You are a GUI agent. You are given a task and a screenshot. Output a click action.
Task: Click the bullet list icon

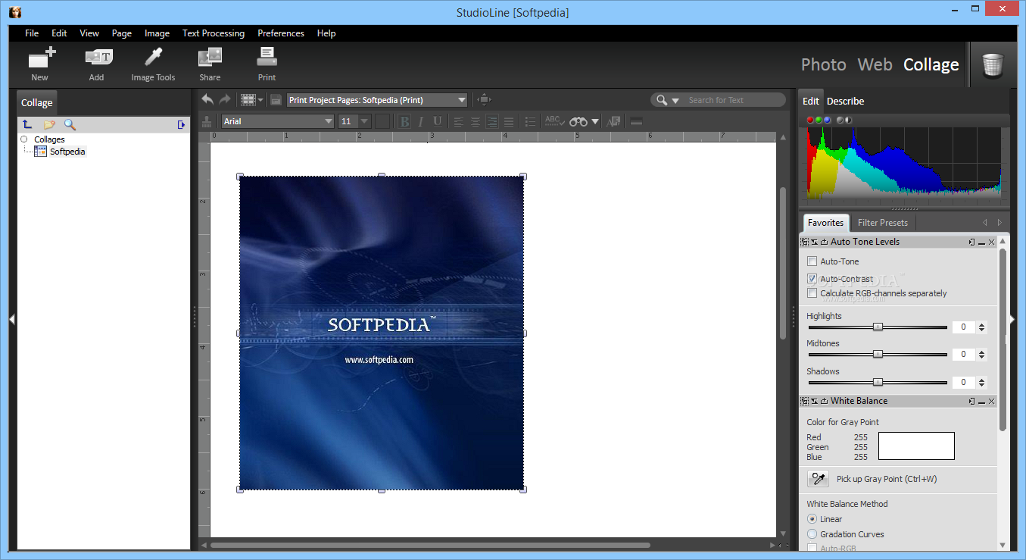[x=531, y=121]
